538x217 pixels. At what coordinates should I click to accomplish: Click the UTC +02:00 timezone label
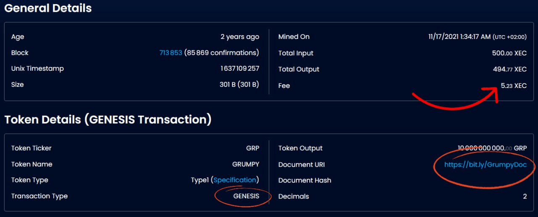click(x=509, y=37)
